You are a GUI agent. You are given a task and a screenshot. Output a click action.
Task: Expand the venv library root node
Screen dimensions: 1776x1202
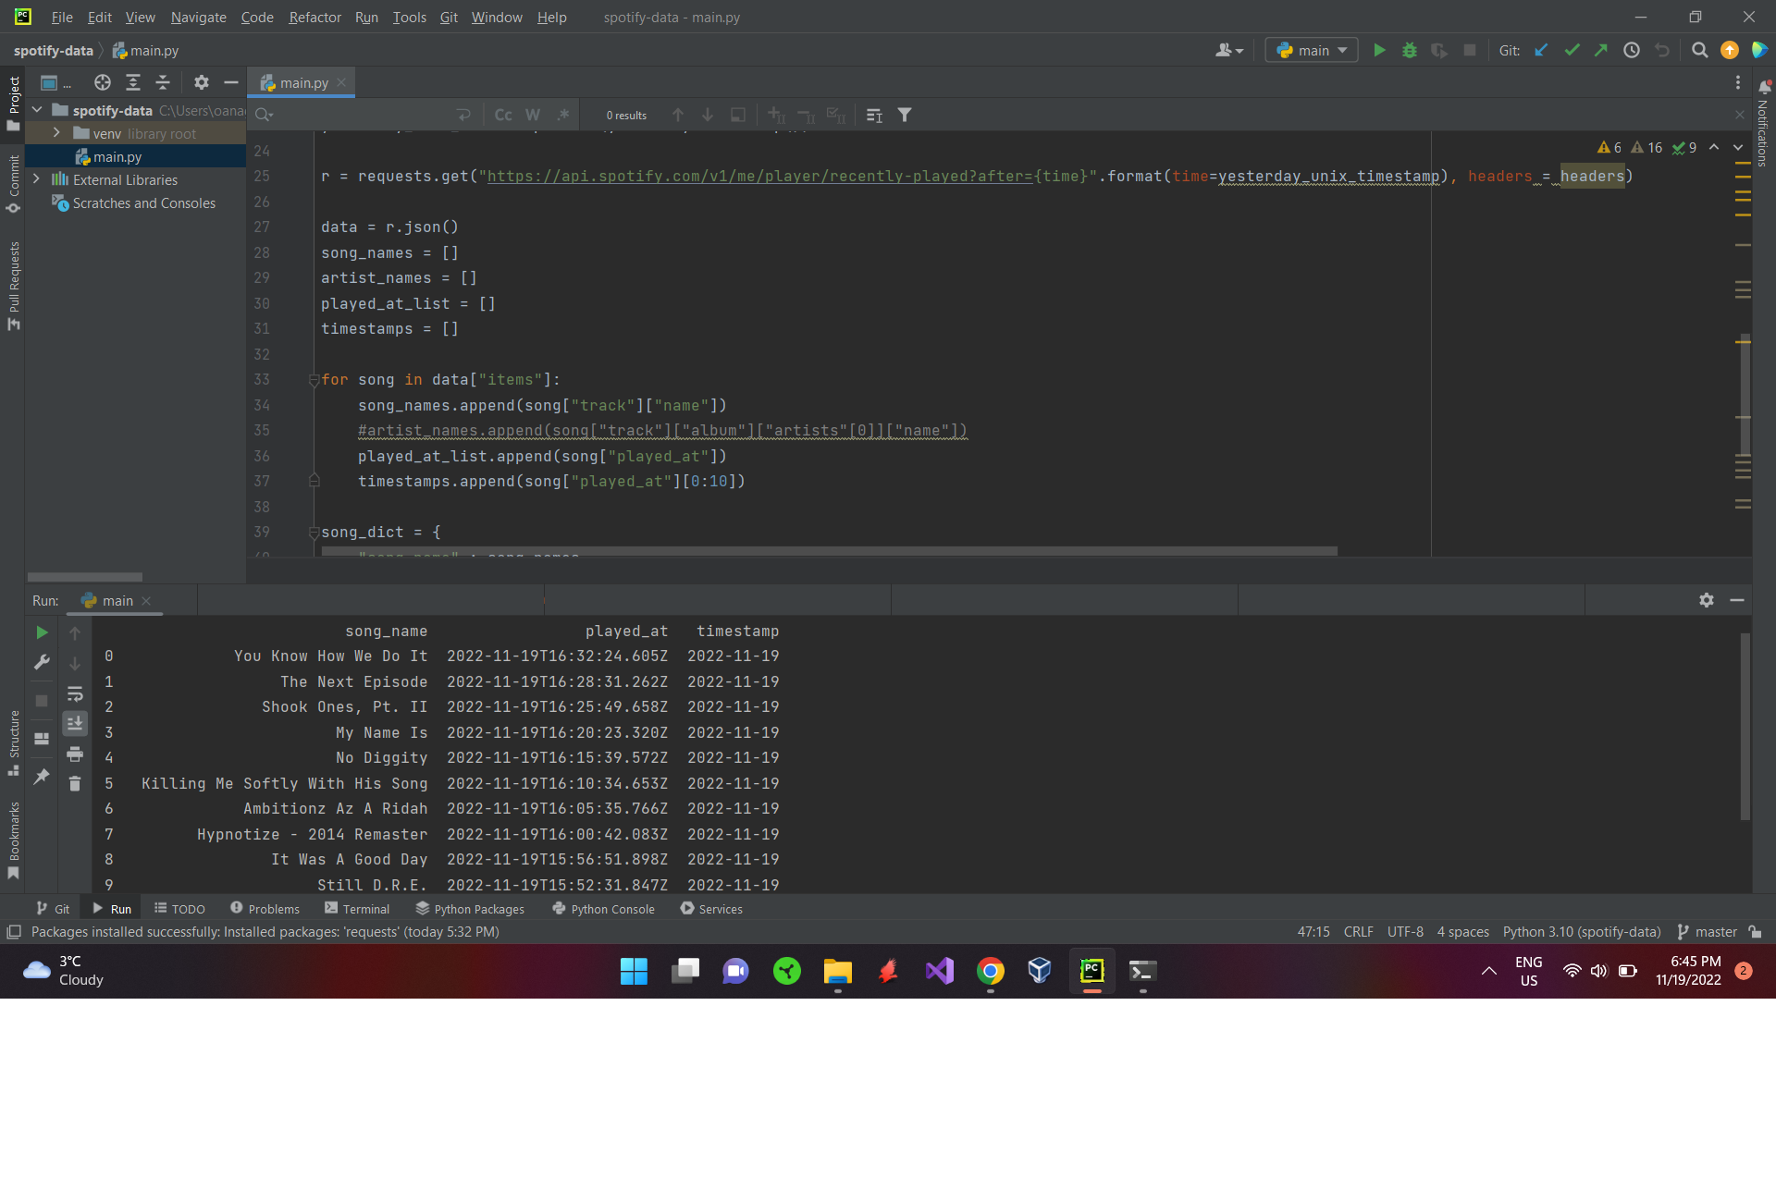click(x=56, y=133)
